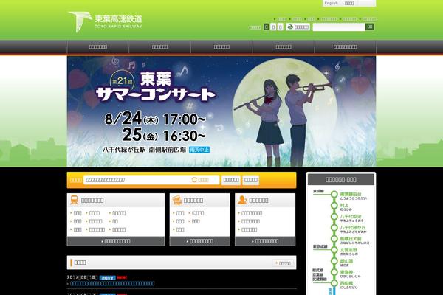This screenshot has width=443, height=295.
Task: Submit search with the dark green header button
Action: click(370, 27)
